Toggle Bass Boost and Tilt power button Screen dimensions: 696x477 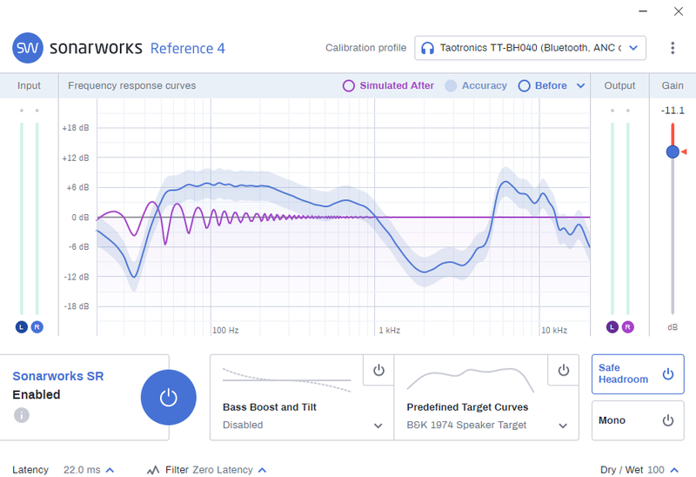click(378, 370)
